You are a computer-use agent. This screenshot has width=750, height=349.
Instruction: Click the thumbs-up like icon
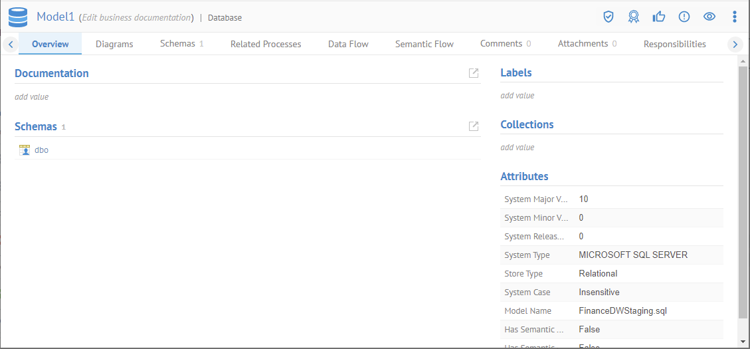[x=659, y=17]
